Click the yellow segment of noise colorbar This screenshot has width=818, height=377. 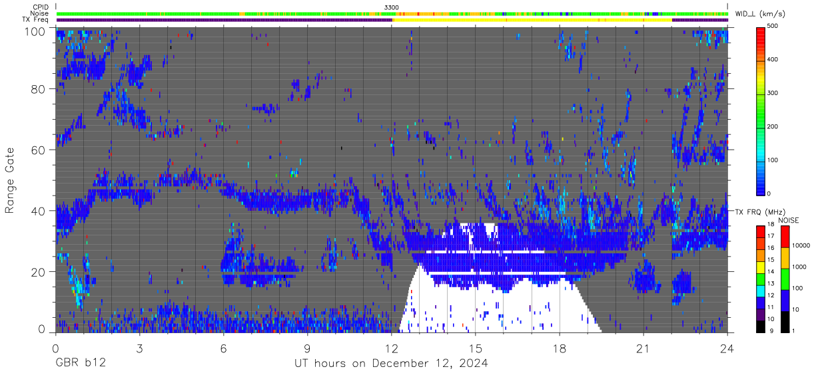coord(785,257)
